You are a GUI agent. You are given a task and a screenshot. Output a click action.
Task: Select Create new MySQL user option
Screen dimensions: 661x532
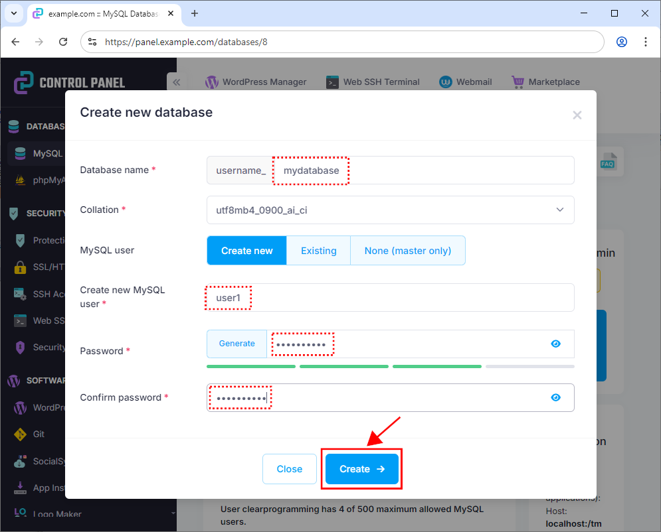point(246,251)
